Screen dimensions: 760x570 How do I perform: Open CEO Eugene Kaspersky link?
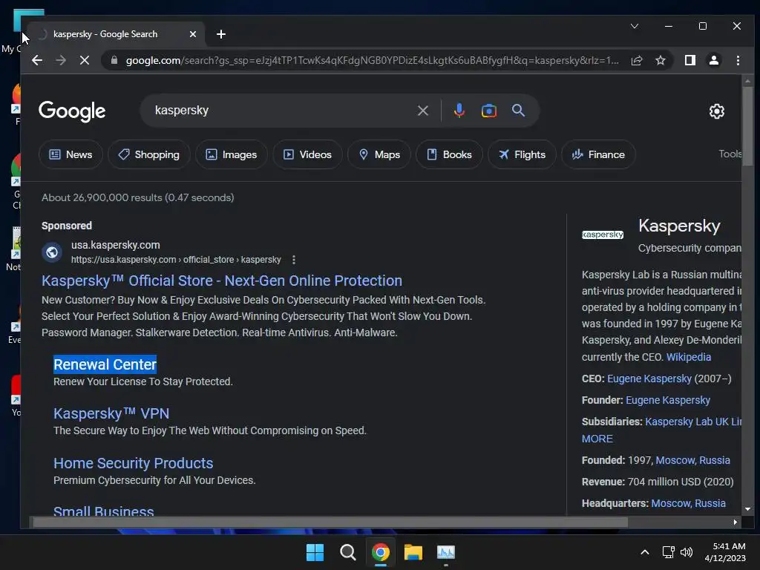[x=649, y=379]
